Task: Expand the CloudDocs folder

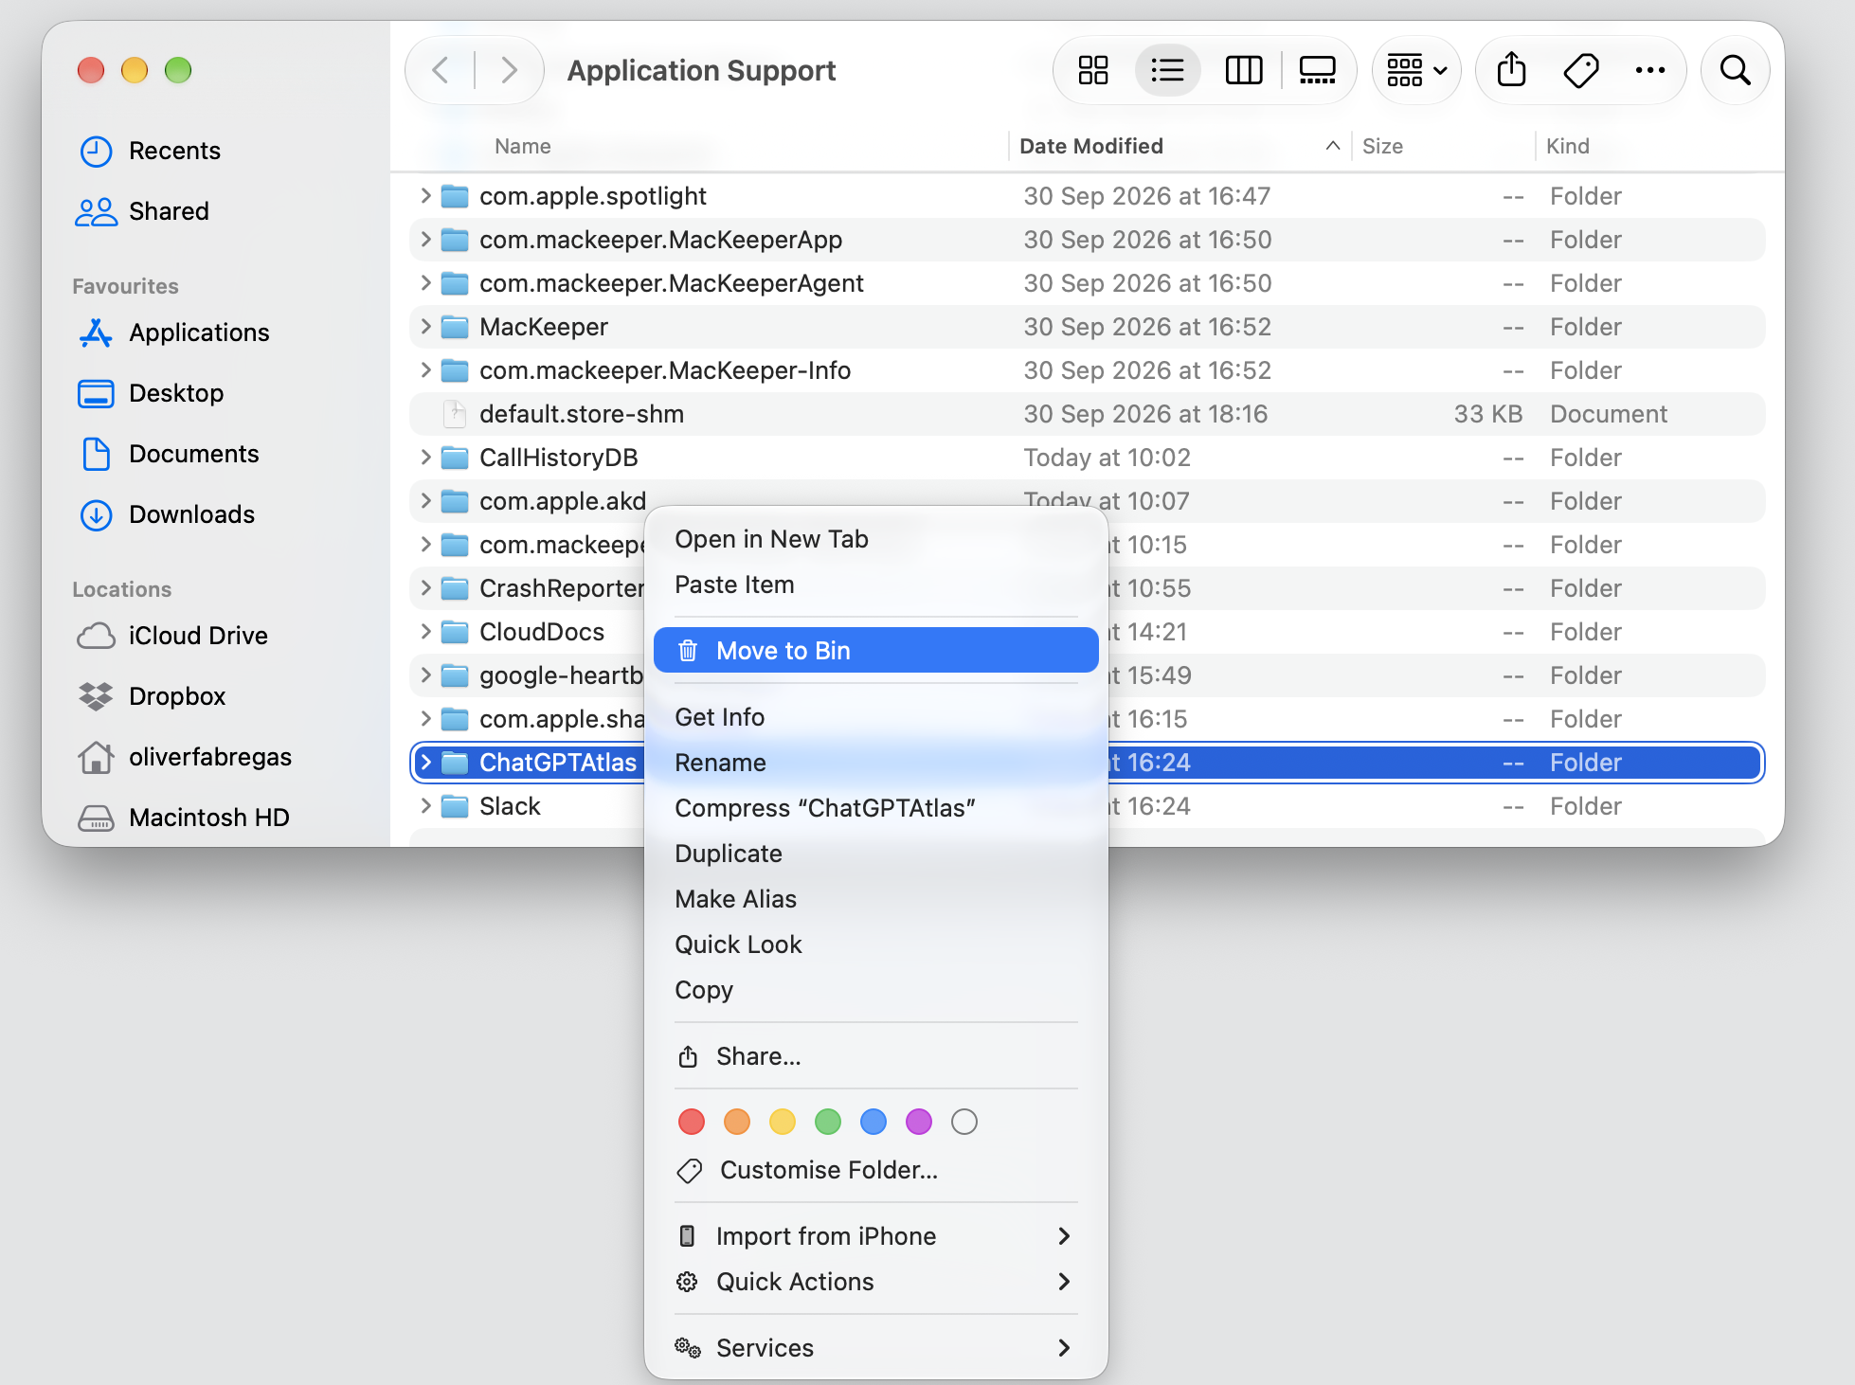Action: (x=425, y=632)
